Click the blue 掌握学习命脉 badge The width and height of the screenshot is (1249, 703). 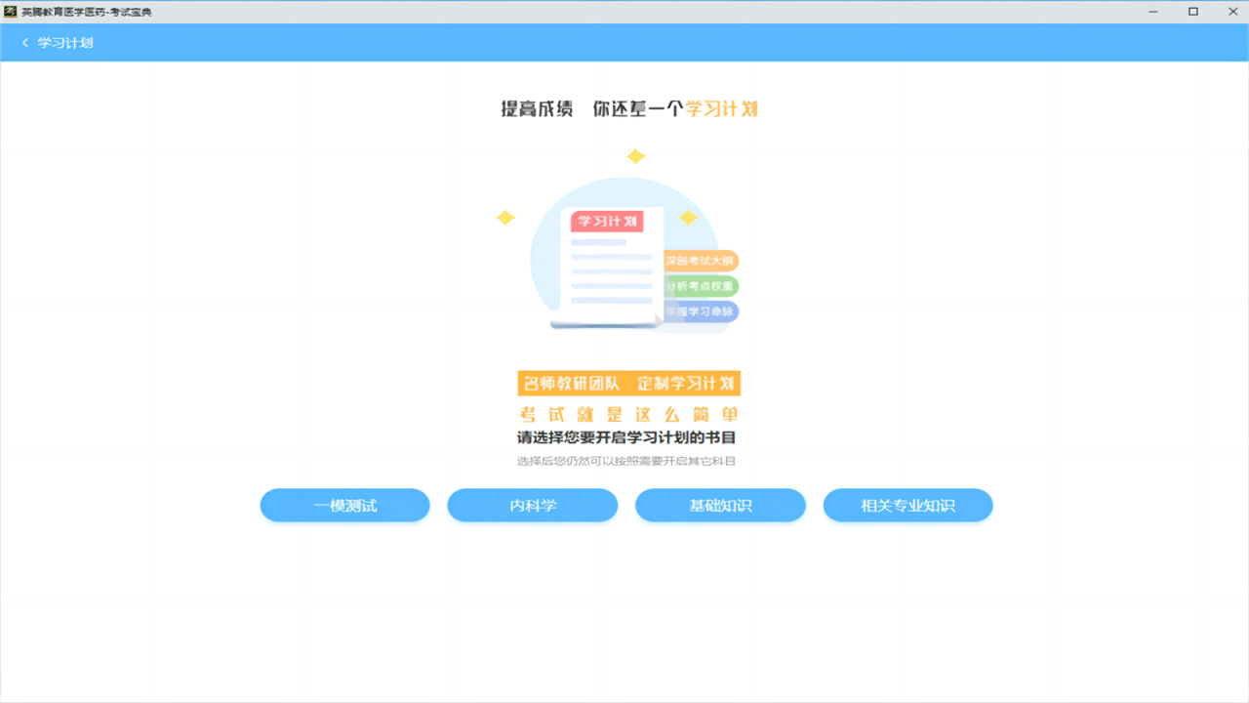[x=699, y=311]
